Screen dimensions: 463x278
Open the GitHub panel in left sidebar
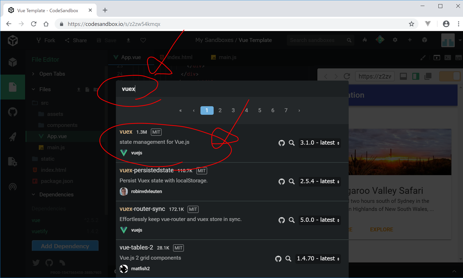(x=13, y=112)
